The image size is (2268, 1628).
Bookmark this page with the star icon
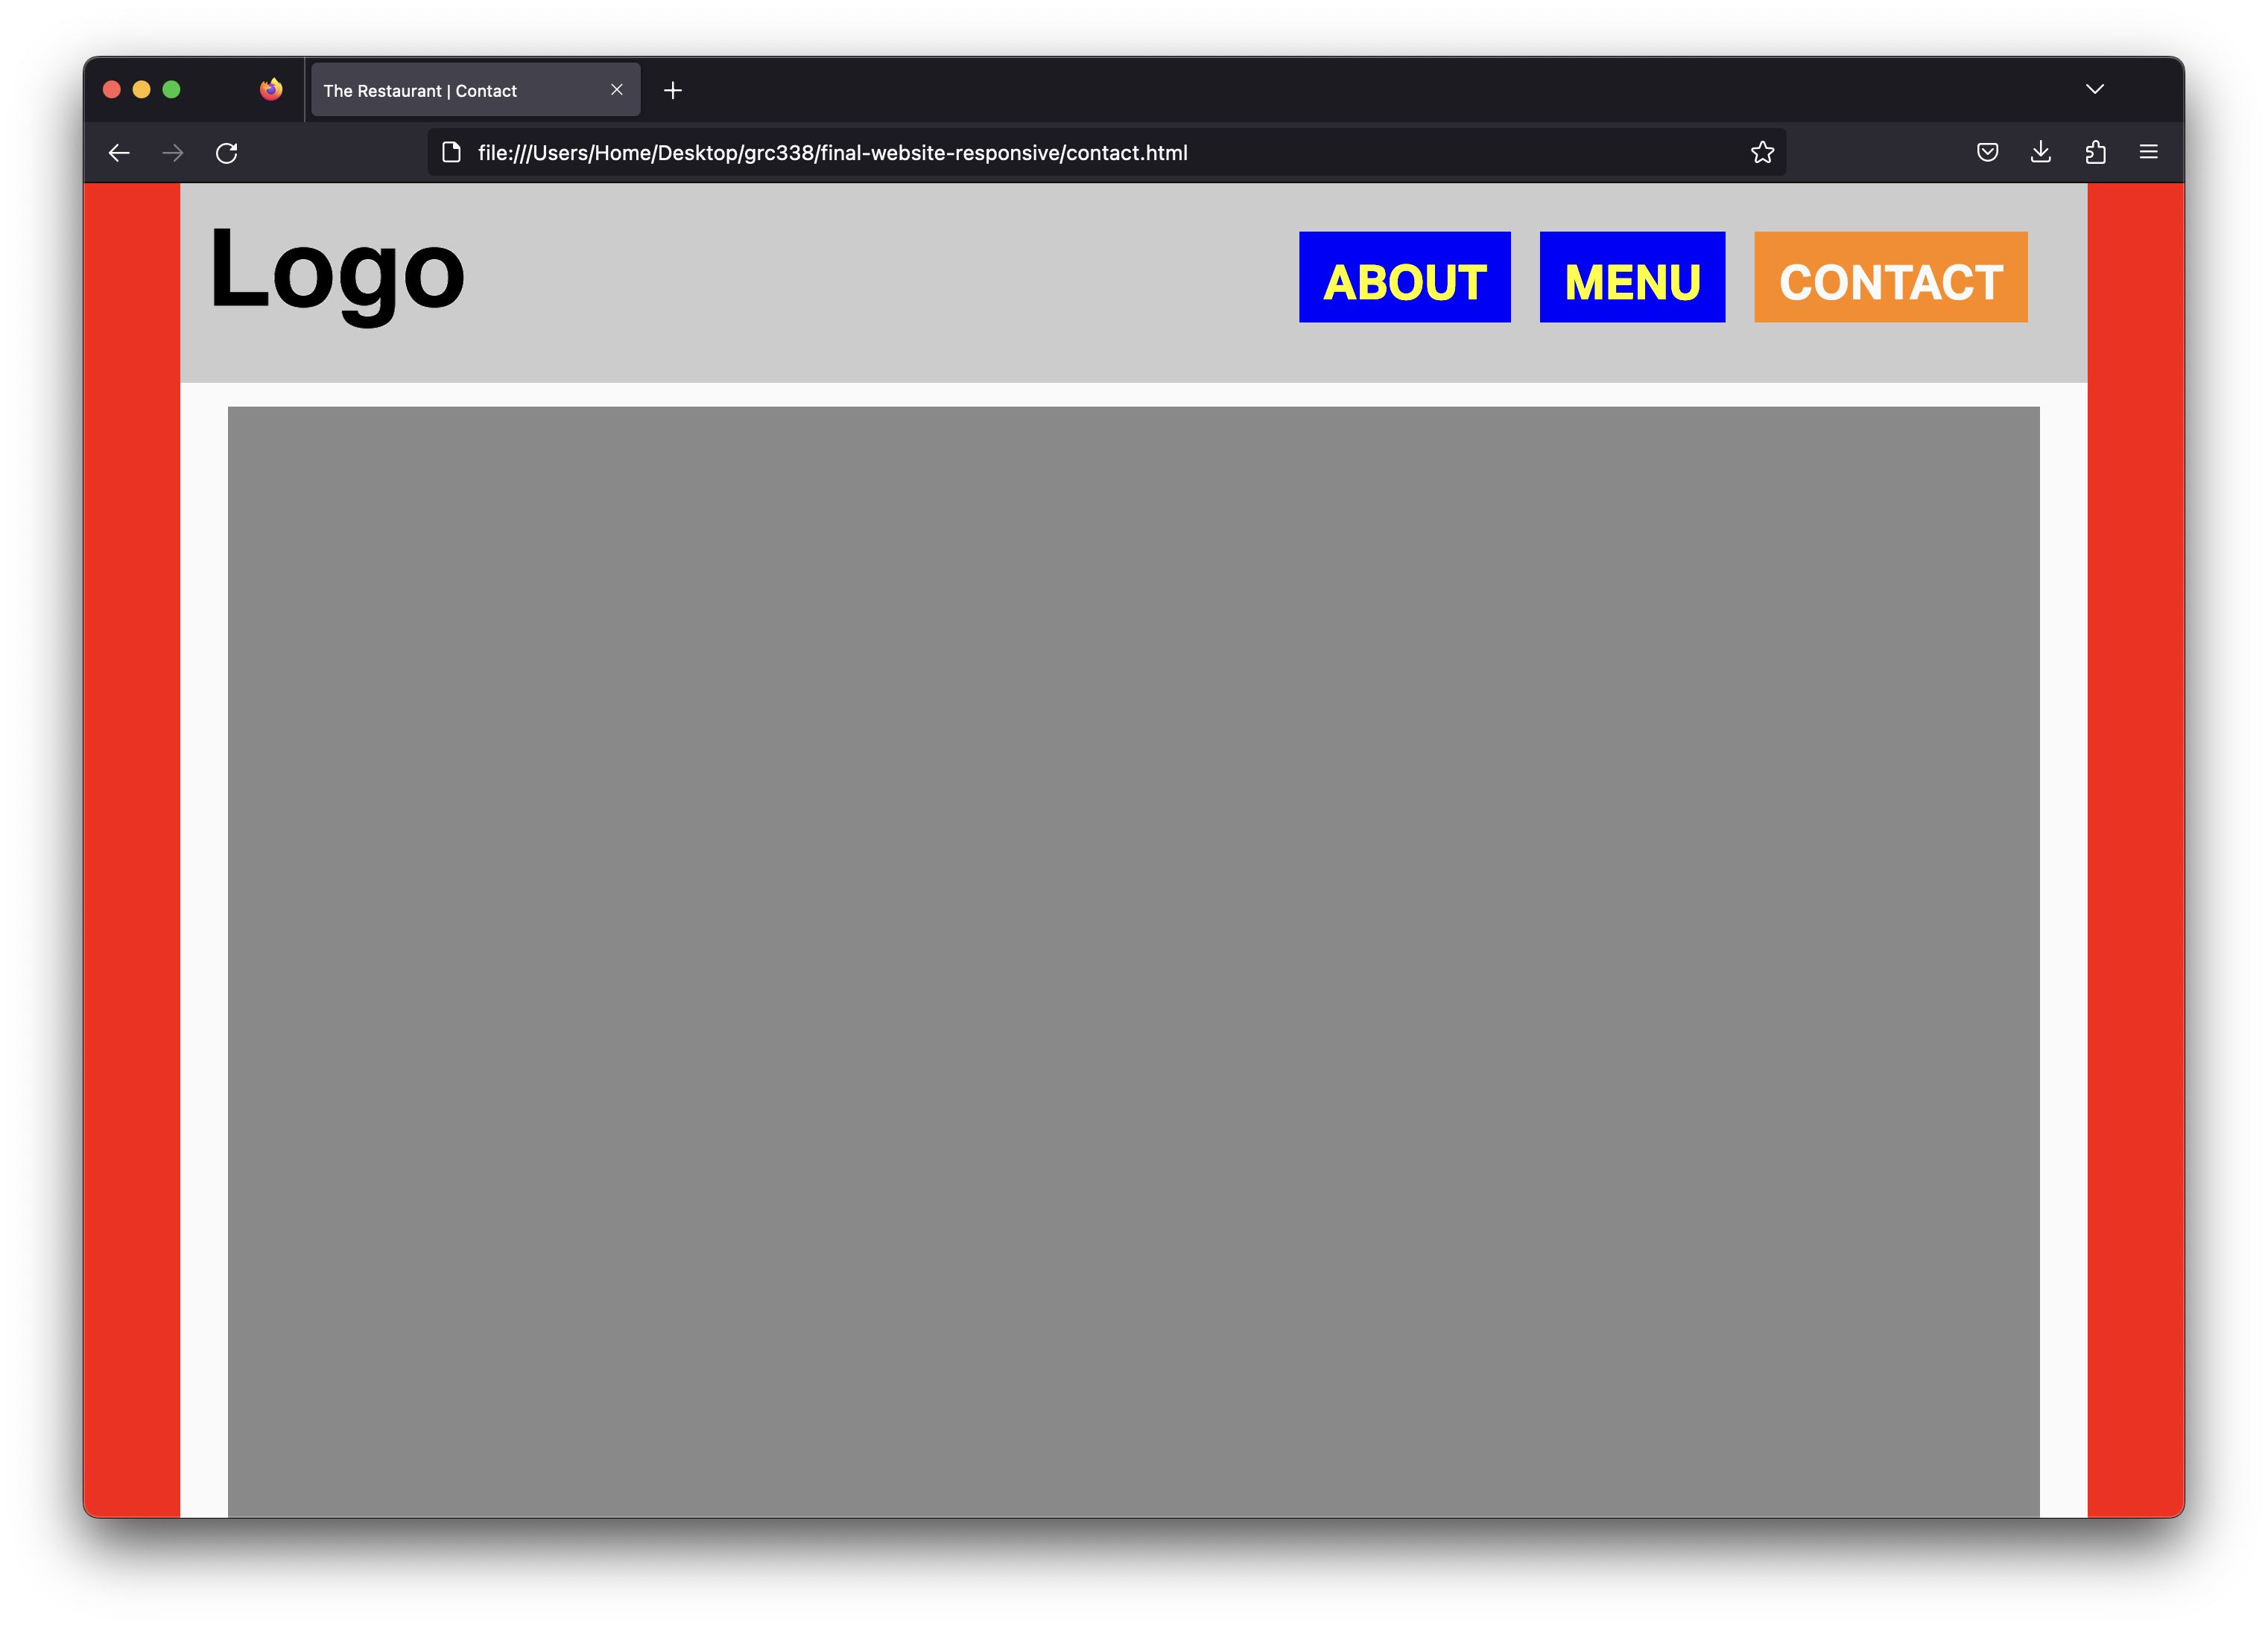click(x=1762, y=152)
